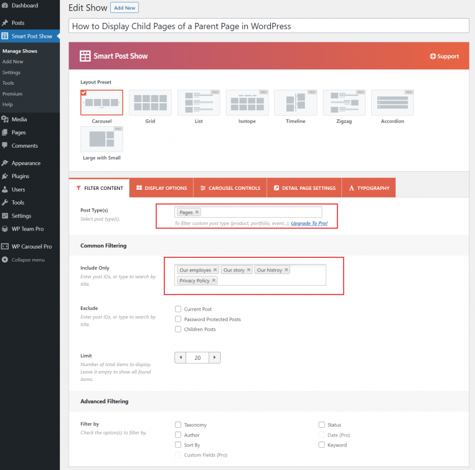This screenshot has height=470, width=475.
Task: Select the Large with Small layout preset
Action: 102,139
